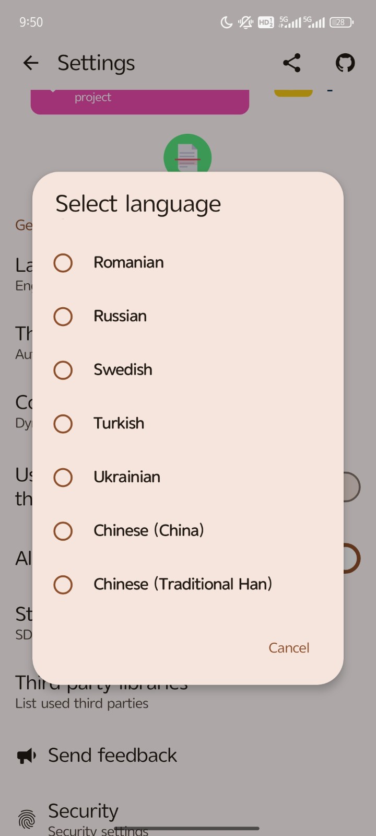This screenshot has width=376, height=836.
Task: Tap the megaphone feedback icon
Action: (27, 756)
